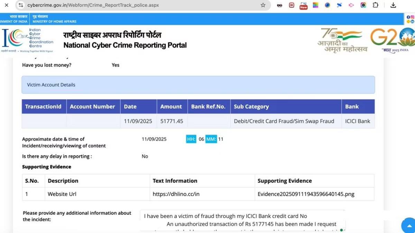
Task: Click the Instagram icon in the header
Action: coord(412,17)
